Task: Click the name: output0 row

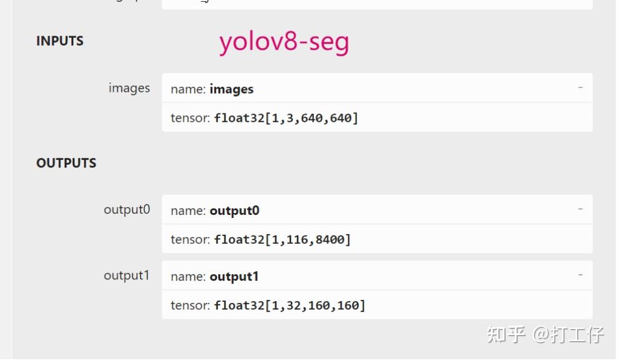Action: (x=363, y=210)
